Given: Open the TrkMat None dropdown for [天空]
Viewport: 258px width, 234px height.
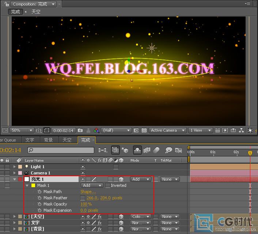Looking at the screenshot, I should pyautogui.click(x=170, y=216).
